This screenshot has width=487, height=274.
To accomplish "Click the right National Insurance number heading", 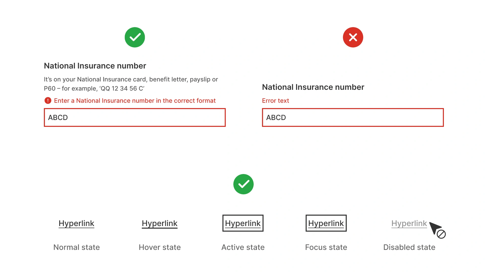I will point(313,87).
